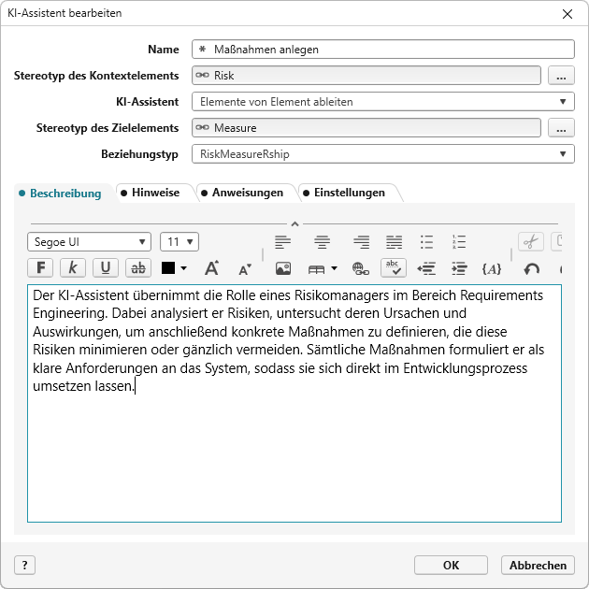The image size is (589, 589).
Task: Toggle bold formatting button
Action: coord(41,268)
